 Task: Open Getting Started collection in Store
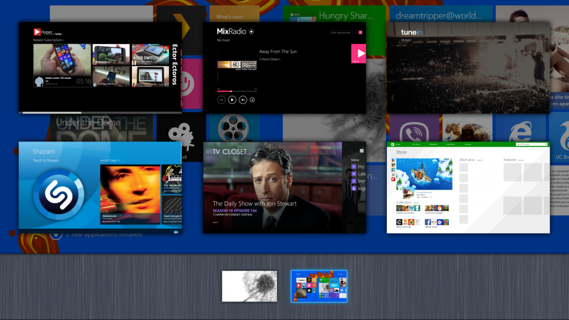tap(437, 222)
